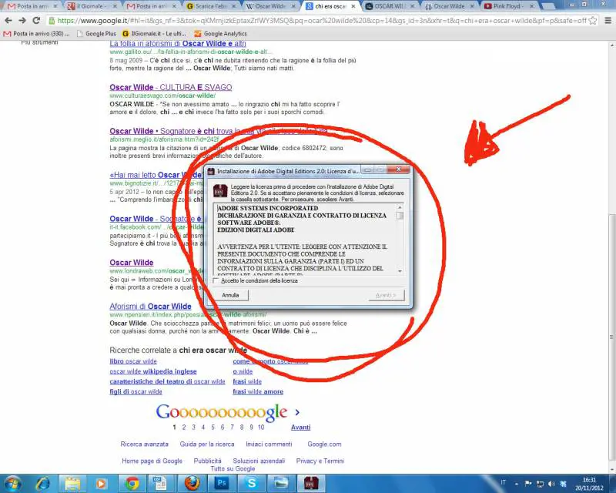Open the 'IlGiornale.it' bookmark
Screen dimensions: 616x493
[155, 34]
